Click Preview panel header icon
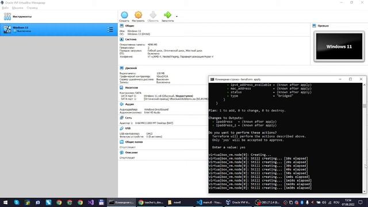 click(x=315, y=25)
